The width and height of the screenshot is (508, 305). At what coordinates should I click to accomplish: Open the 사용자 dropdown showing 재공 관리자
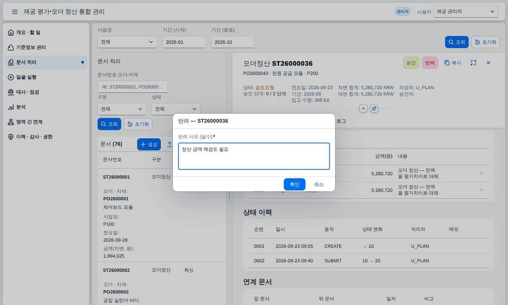click(465, 12)
